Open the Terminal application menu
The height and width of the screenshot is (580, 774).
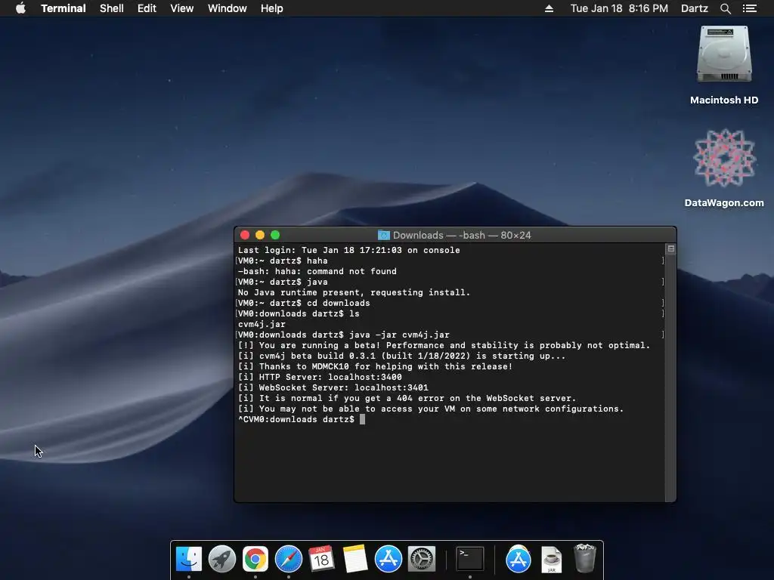click(63, 8)
